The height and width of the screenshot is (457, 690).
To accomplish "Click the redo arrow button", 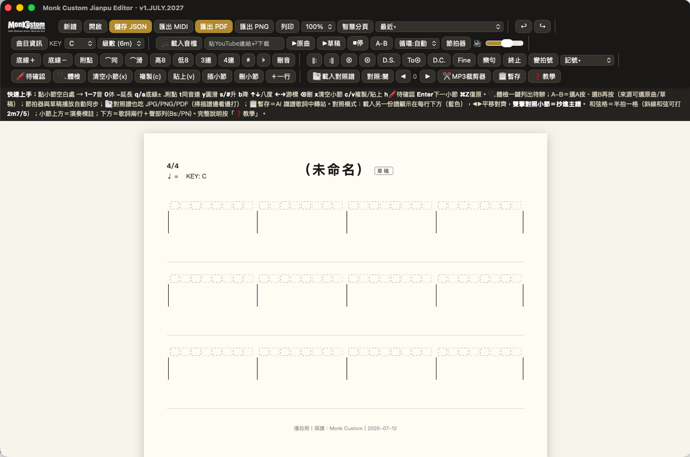I will pos(543,27).
